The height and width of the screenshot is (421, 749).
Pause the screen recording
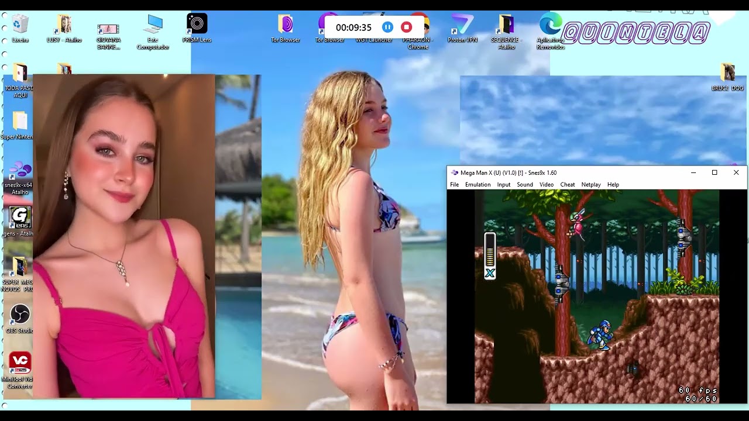(387, 27)
